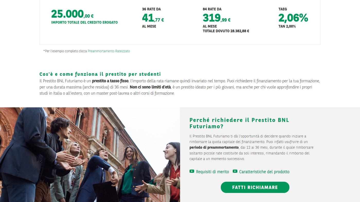Click the TAEG 2,06% value

click(x=293, y=18)
